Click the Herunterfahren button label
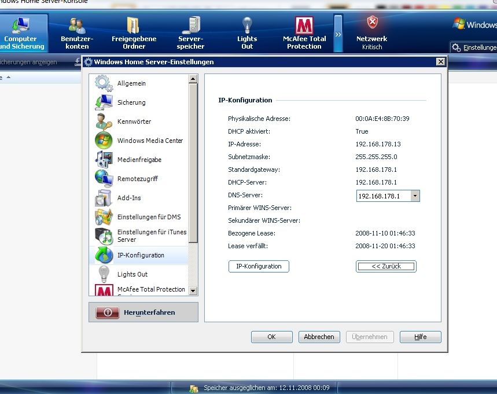Screen dimensions: 497x394 pyautogui.click(x=149, y=312)
